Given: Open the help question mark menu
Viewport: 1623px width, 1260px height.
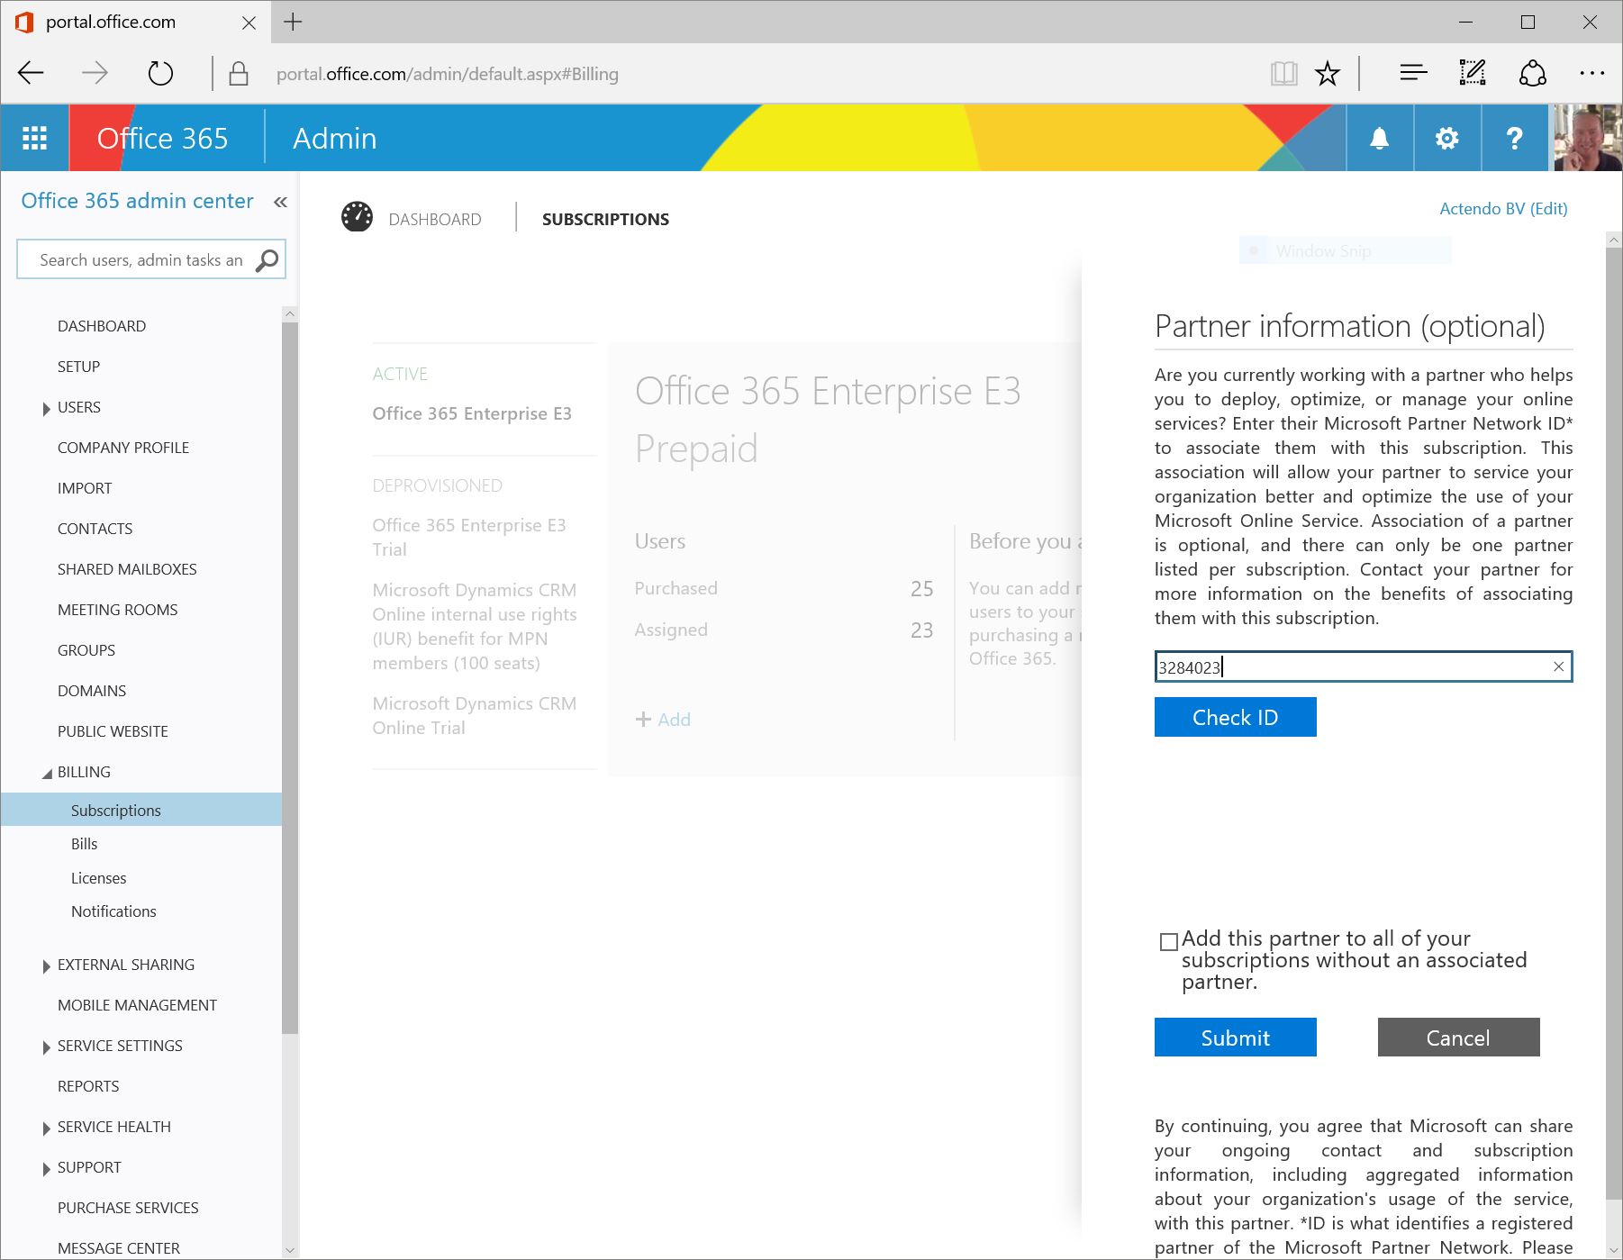Looking at the screenshot, I should (x=1514, y=138).
